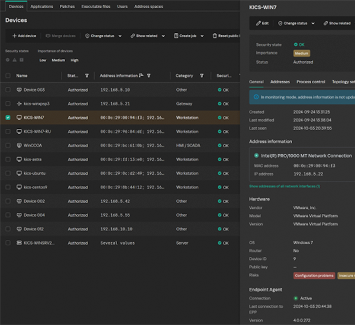
Task: Click the KICS-WINSRV2 server icon
Action: [20, 243]
